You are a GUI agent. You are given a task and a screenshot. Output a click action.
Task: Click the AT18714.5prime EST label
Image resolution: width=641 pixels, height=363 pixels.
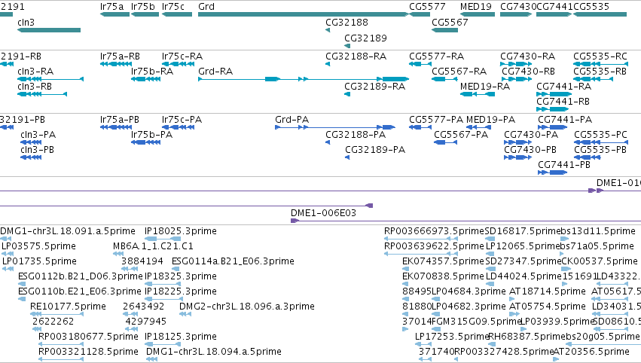click(548, 292)
